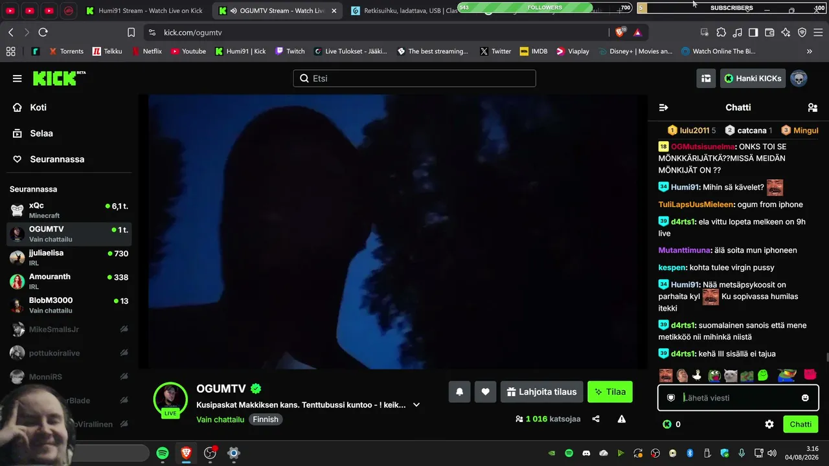Open BlobM3000 channel in followed list

tap(69, 305)
